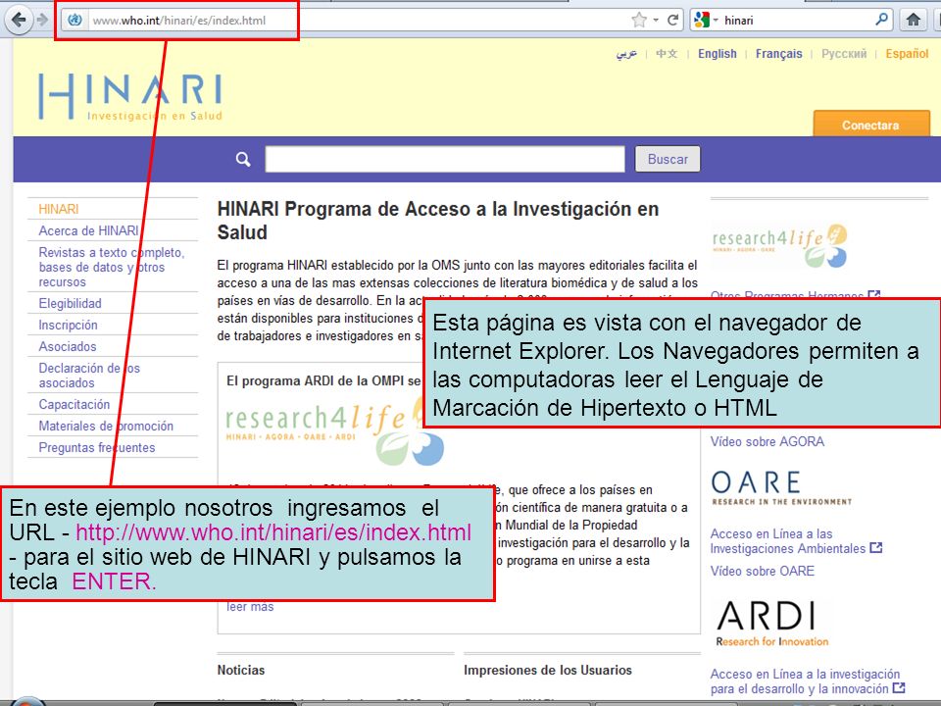The height and width of the screenshot is (706, 941).
Task: Open Preguntas frecuentes sidebar link
Action: click(97, 447)
